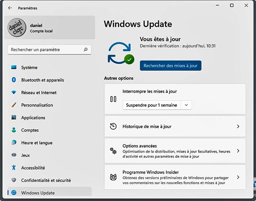Screen dimensions: 256x201
Task: Click Suspendre pour 1 semaine button
Action: point(152,105)
